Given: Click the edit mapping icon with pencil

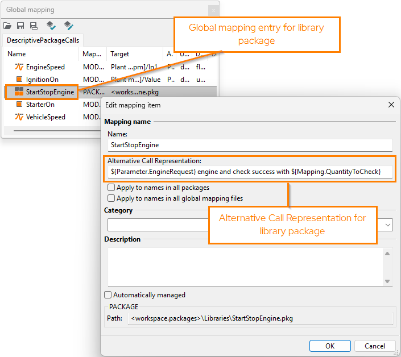Looking at the screenshot, I should (x=68, y=26).
